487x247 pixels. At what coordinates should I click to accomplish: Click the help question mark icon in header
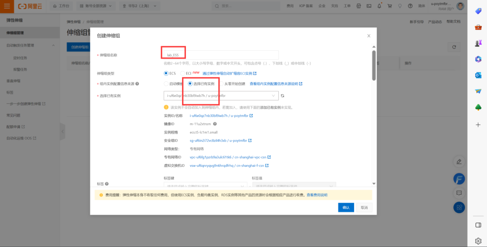click(410, 6)
